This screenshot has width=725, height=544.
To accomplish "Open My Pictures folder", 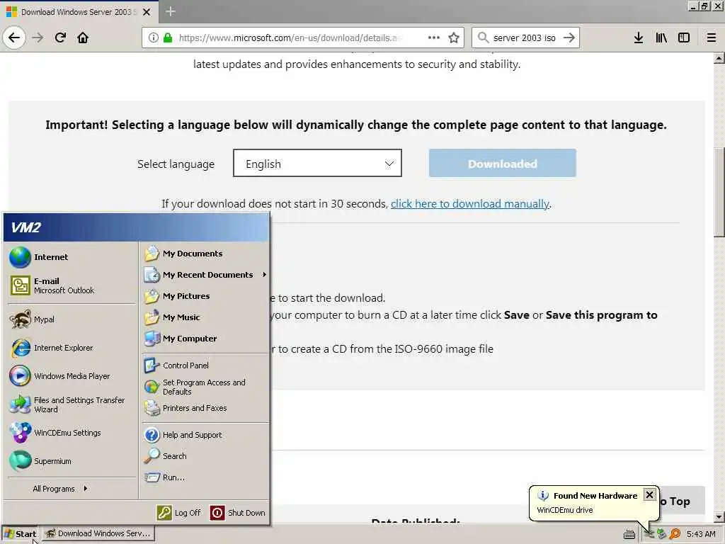I will point(205,296).
